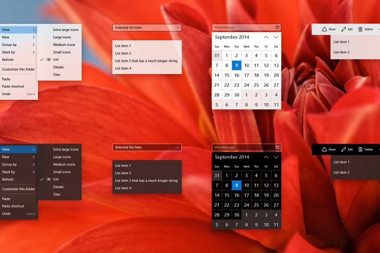Viewport: 380px width, 253px height.
Task: Toggle the checked List option in the light submenu
Action: pos(56,60)
